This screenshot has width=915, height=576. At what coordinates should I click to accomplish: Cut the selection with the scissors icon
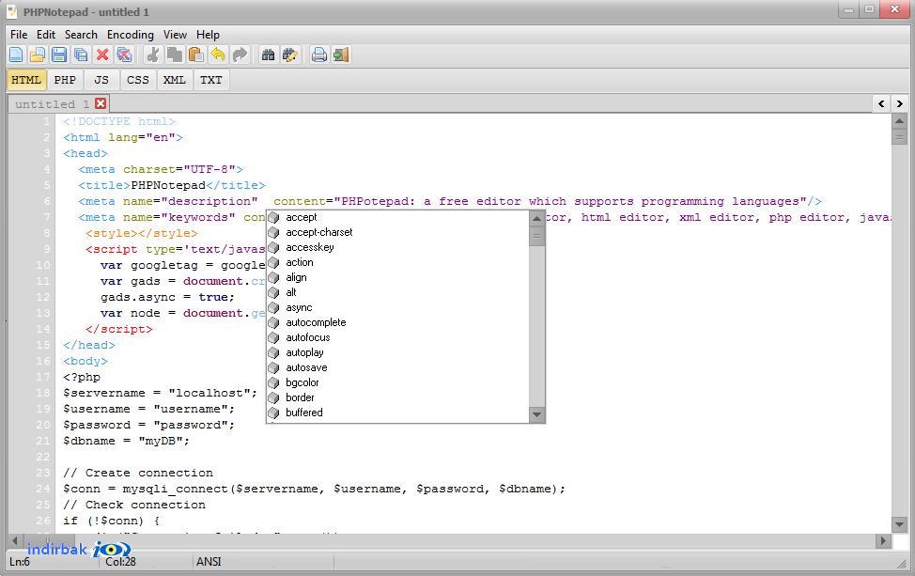click(x=153, y=54)
